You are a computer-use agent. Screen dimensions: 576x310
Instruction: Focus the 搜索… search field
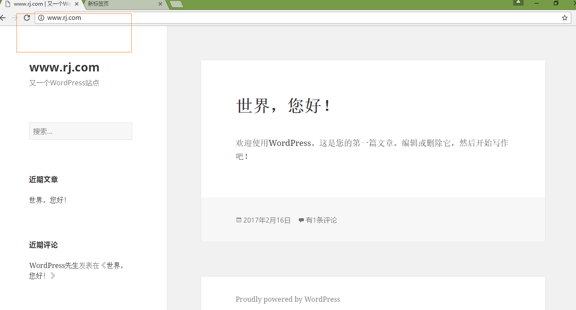[x=81, y=131]
